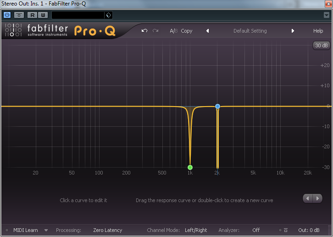Select the blue EQ band dot at 2k

[217, 106]
